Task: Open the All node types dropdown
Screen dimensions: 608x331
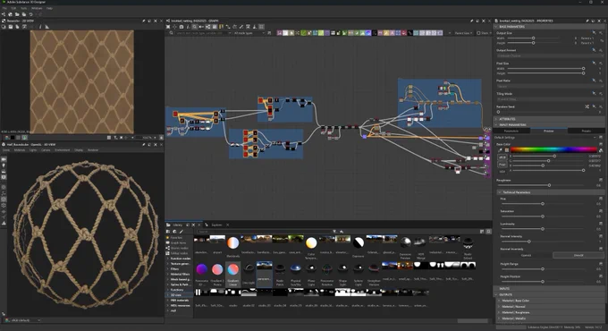Action: (249, 33)
